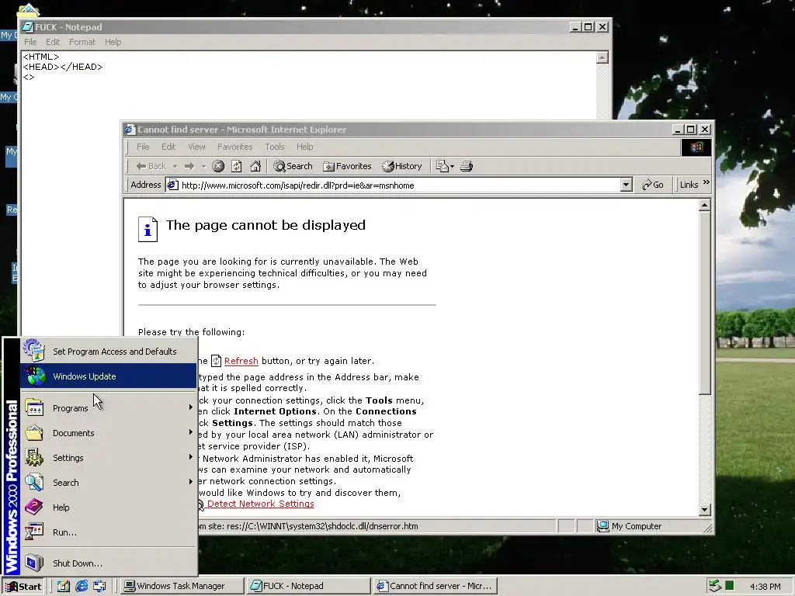Switch to FUCK - Notepad taskbar button
795x596 pixels.
(x=309, y=587)
